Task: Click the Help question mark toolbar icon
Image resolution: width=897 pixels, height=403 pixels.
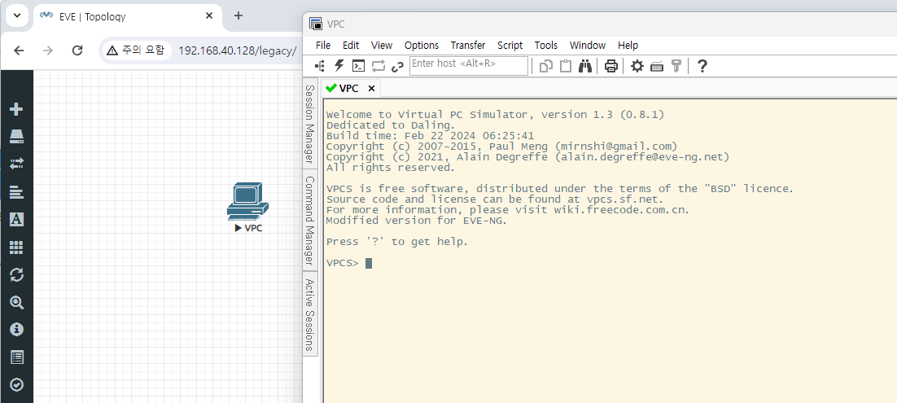Action: (702, 66)
